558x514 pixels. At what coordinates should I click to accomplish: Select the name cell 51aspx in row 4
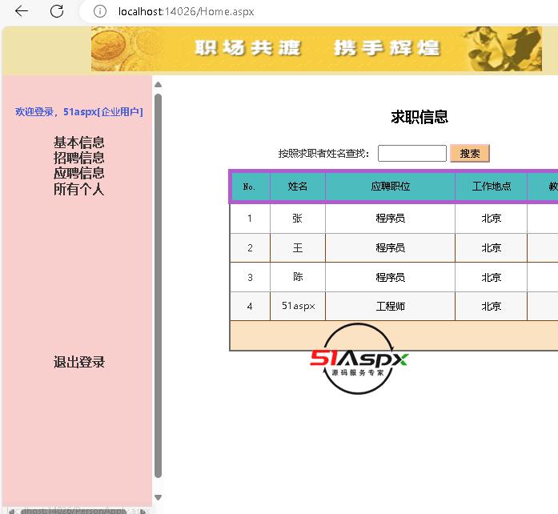pyautogui.click(x=299, y=306)
